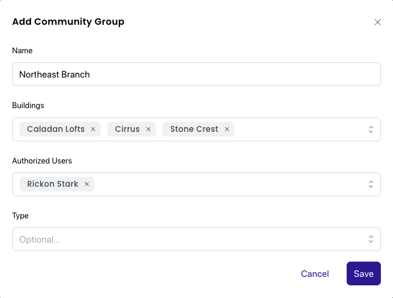The height and width of the screenshot is (298, 393).
Task: Cancel adding the community group
Action: pyautogui.click(x=315, y=274)
